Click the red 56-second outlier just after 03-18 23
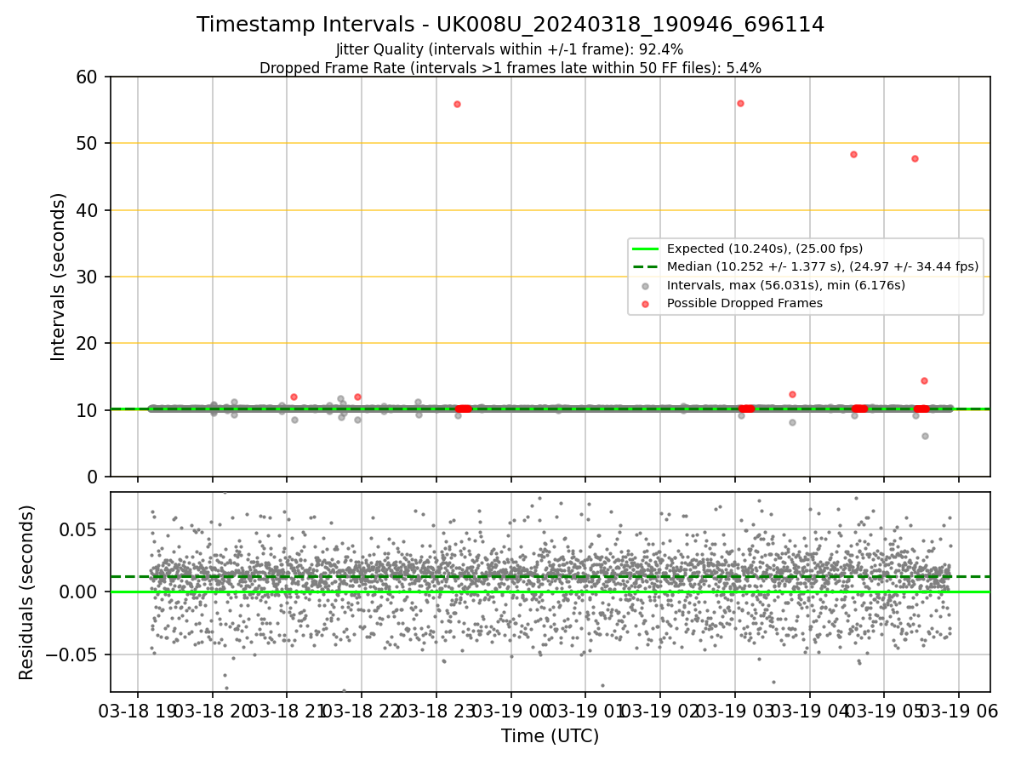The image size is (1021, 766). click(457, 104)
